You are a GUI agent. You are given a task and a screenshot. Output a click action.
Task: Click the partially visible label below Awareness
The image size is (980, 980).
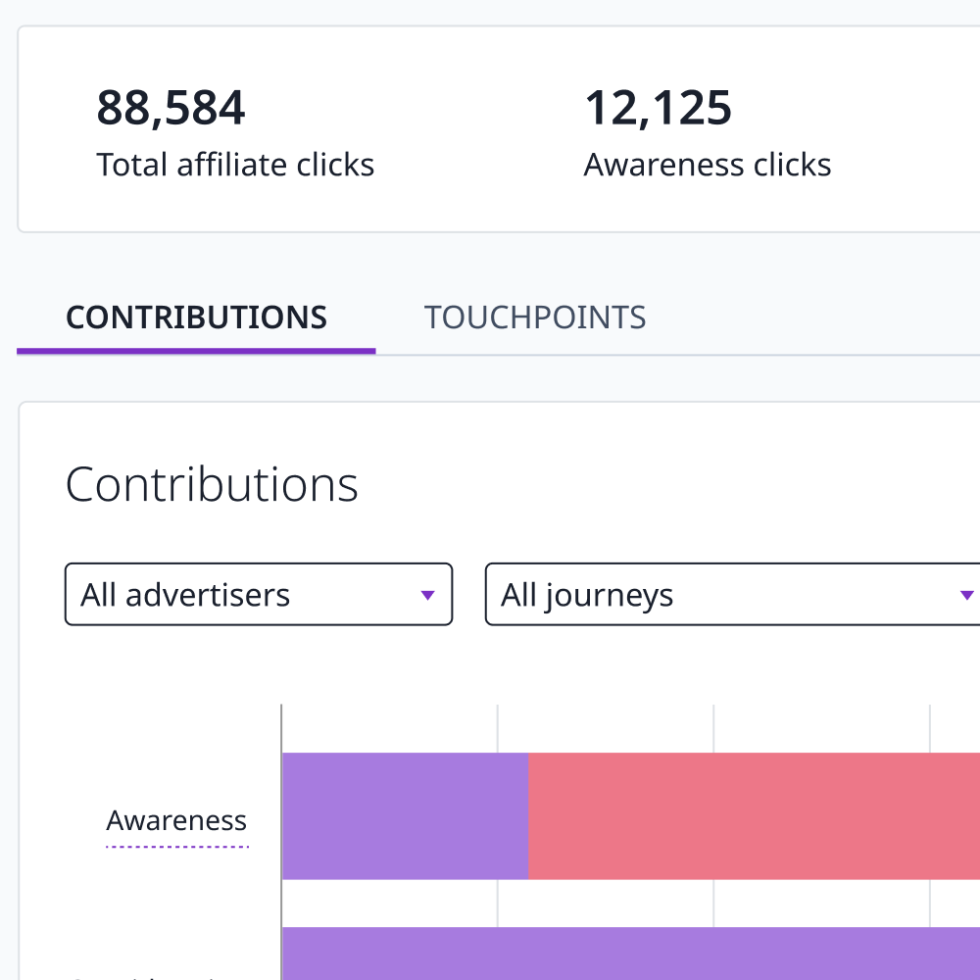tap(147, 975)
